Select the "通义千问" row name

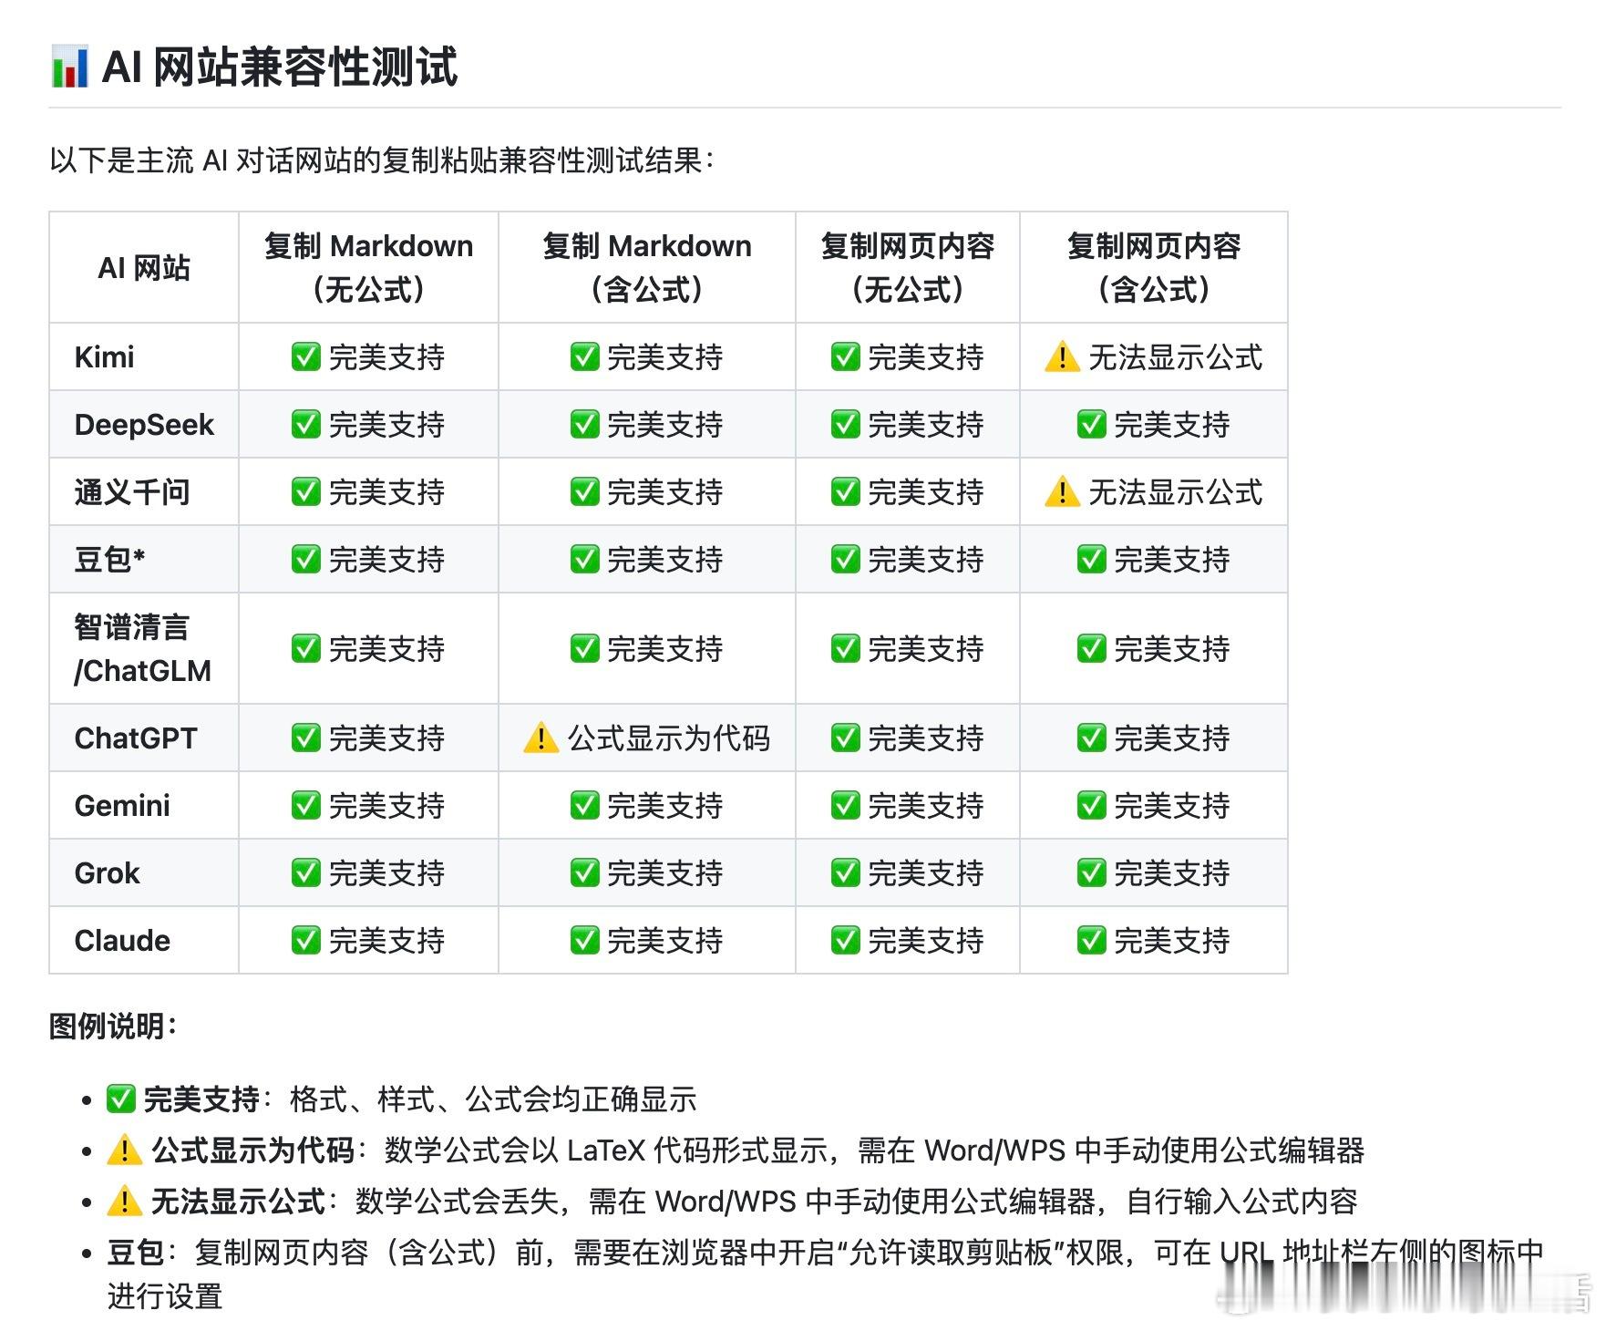pyautogui.click(x=132, y=491)
